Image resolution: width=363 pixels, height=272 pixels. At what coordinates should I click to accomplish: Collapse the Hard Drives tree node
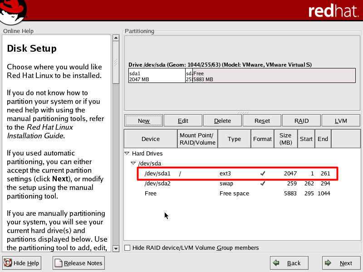click(127, 153)
